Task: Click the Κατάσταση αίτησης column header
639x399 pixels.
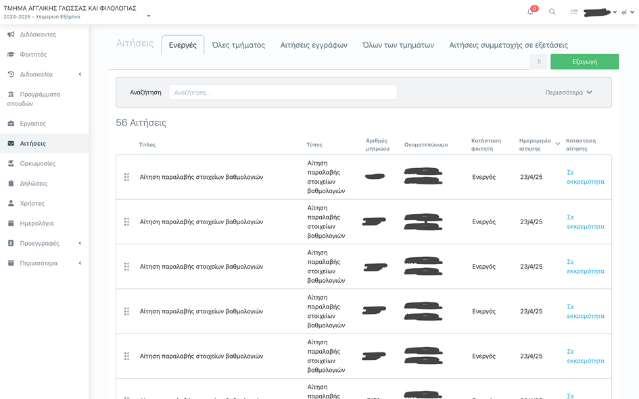Action: [x=581, y=144]
